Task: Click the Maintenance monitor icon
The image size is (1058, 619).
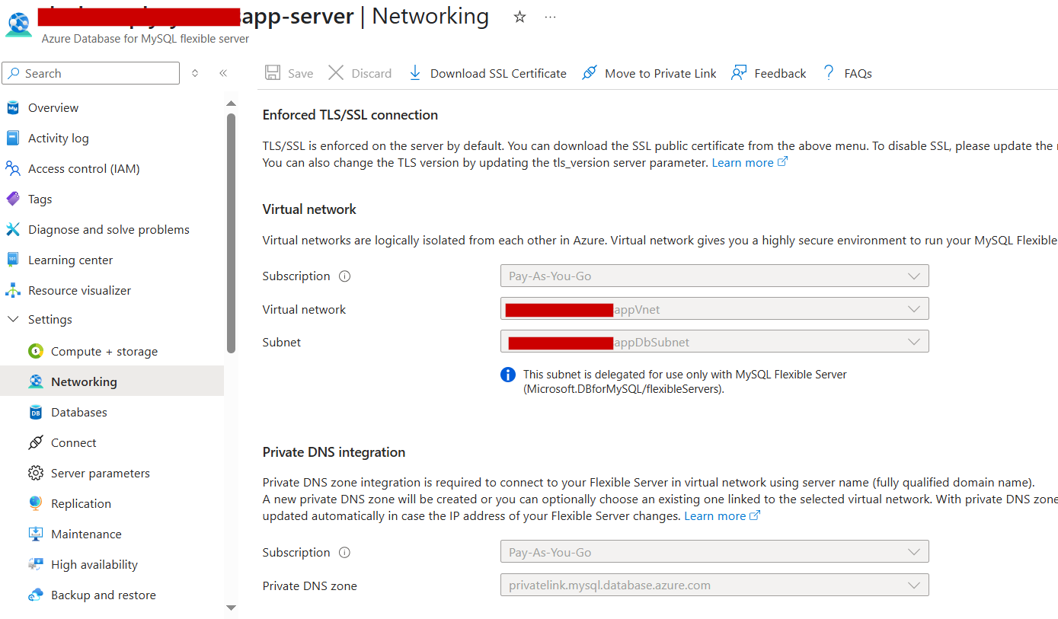Action: click(36, 534)
